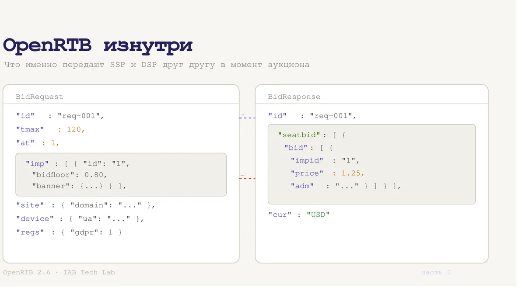Viewport: 525px width, 295px height.
Task: Click the "regs" gdpr line
Action: [69, 232]
